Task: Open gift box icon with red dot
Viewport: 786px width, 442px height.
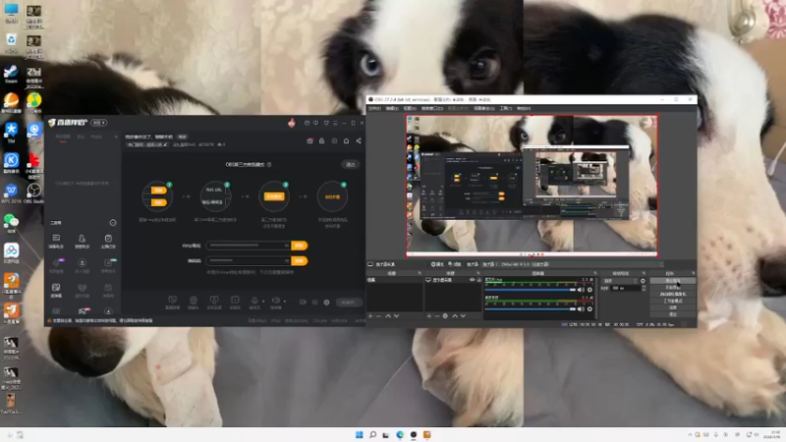Action: 309,140
